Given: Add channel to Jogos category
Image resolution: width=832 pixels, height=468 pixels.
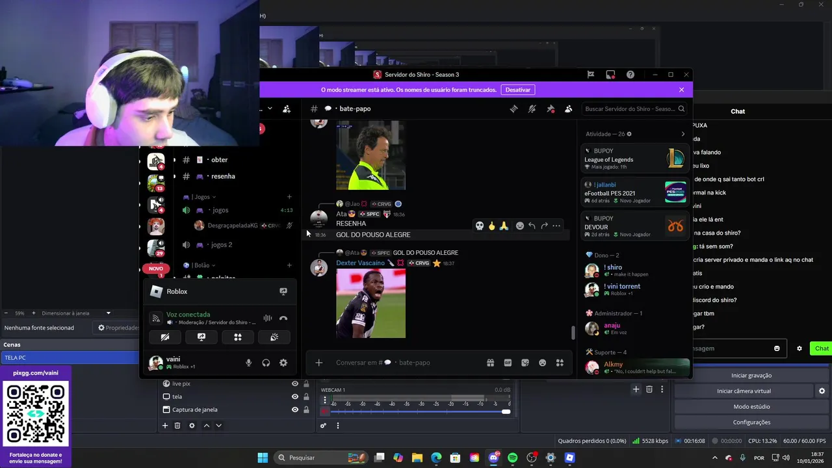Looking at the screenshot, I should tap(289, 197).
